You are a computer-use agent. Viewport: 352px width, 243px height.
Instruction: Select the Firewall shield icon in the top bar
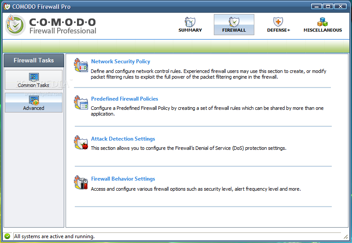pos(234,22)
